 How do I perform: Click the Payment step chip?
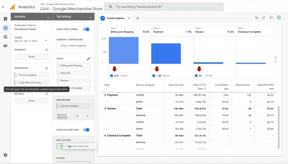[x=73, y=73]
